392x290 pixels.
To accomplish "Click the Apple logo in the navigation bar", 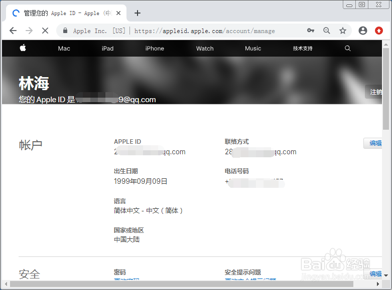I will [x=23, y=48].
